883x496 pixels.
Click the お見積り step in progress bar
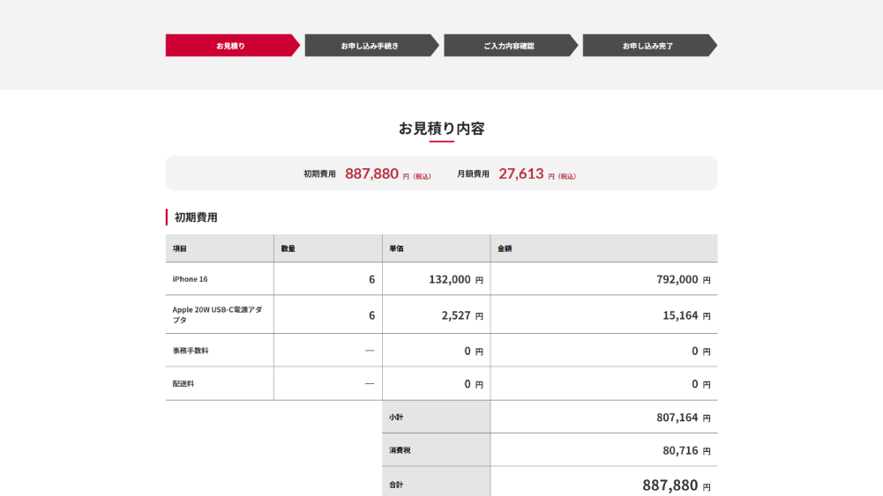click(230, 46)
